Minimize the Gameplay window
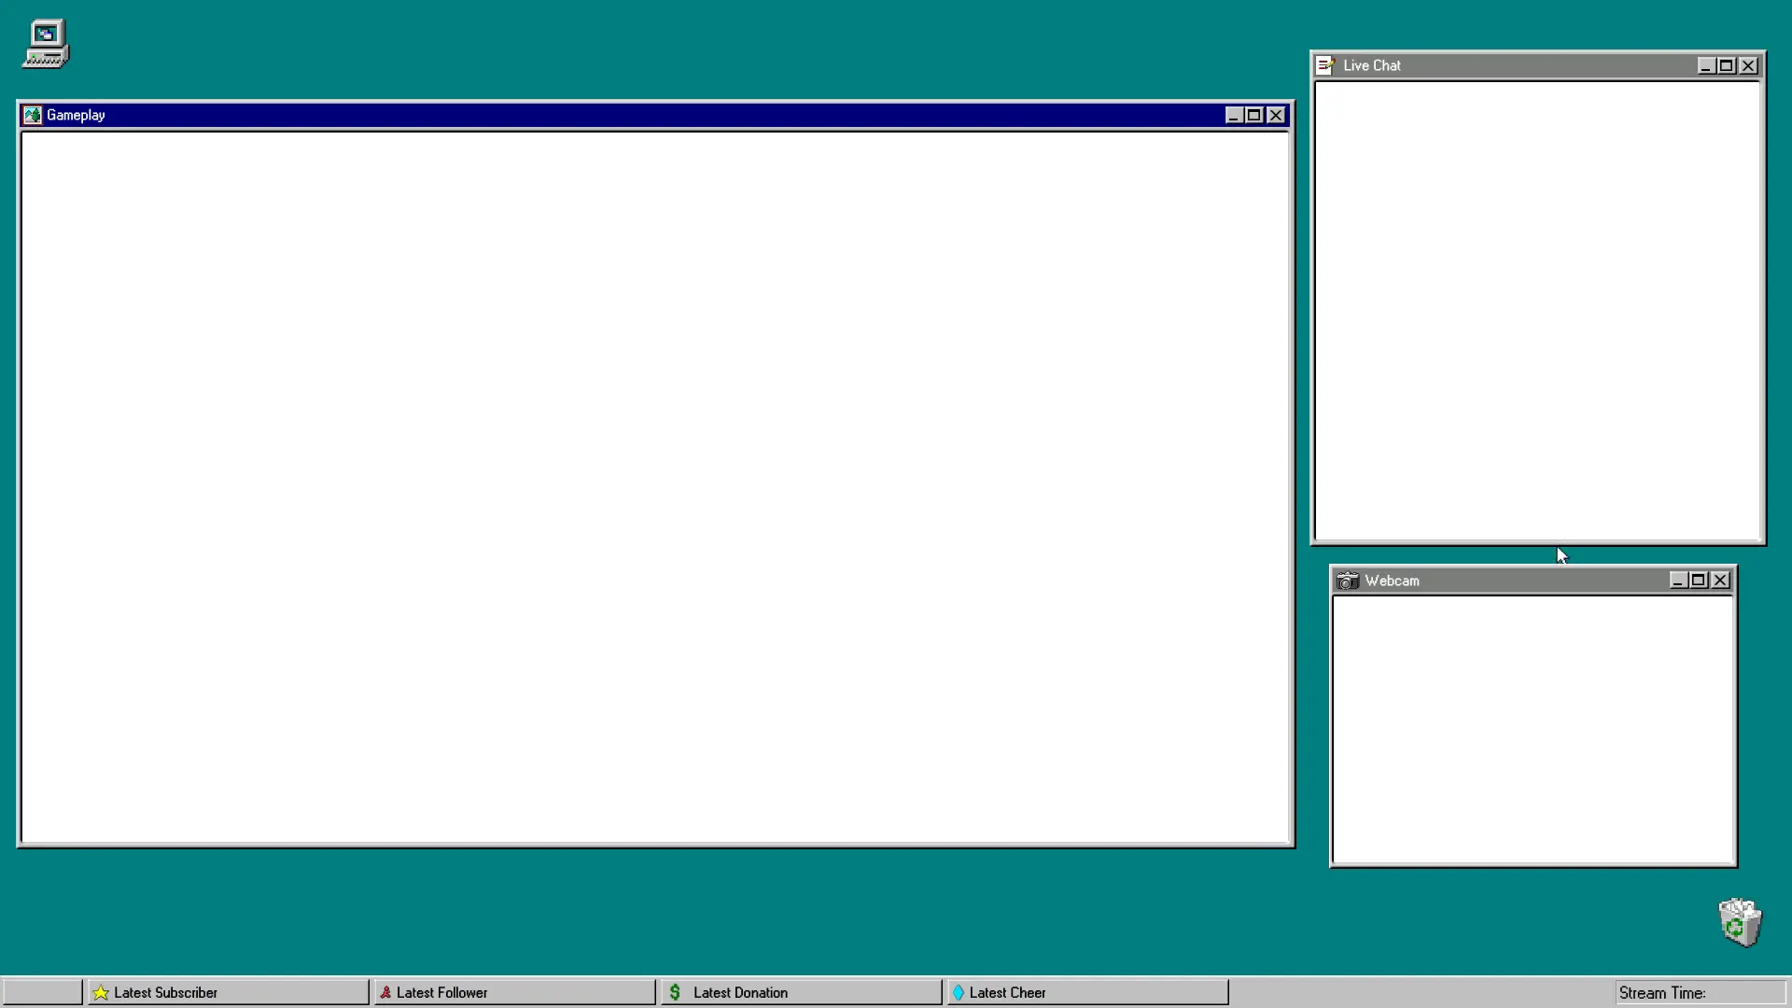The height and width of the screenshot is (1008, 1792). pos(1234,115)
